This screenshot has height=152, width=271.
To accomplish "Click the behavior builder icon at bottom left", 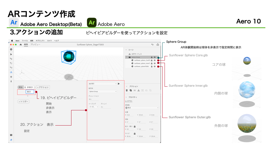I will (11, 140).
